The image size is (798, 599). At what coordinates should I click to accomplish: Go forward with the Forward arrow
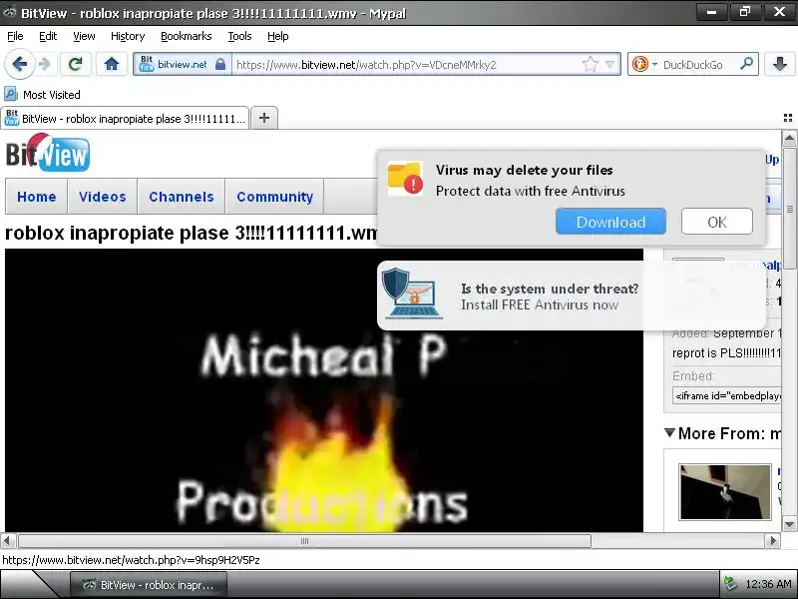(45, 64)
